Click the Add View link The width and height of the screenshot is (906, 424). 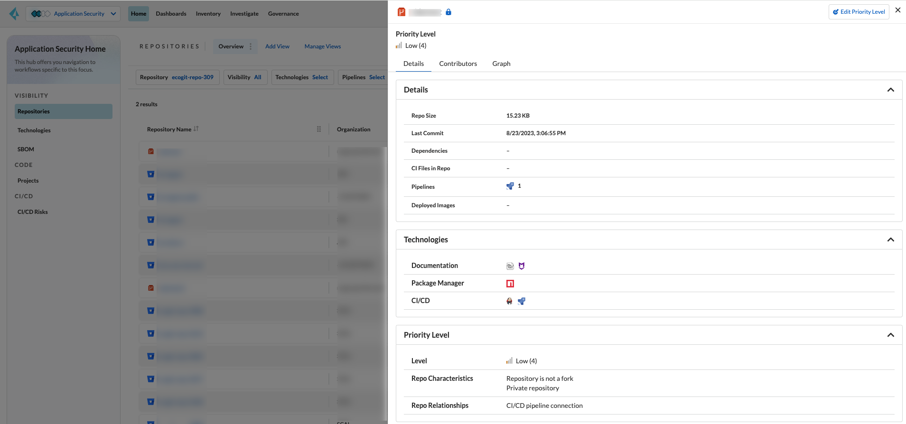tap(277, 46)
